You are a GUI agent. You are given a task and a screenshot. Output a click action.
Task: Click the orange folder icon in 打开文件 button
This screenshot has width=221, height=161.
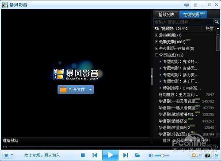pos(63,90)
